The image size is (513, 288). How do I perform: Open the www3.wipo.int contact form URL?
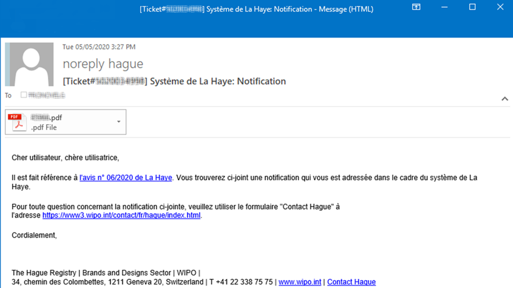pos(121,215)
